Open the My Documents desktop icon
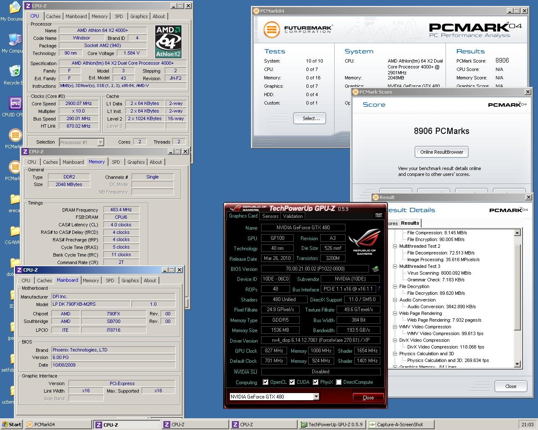This screenshot has height=430, width=538. (15, 8)
